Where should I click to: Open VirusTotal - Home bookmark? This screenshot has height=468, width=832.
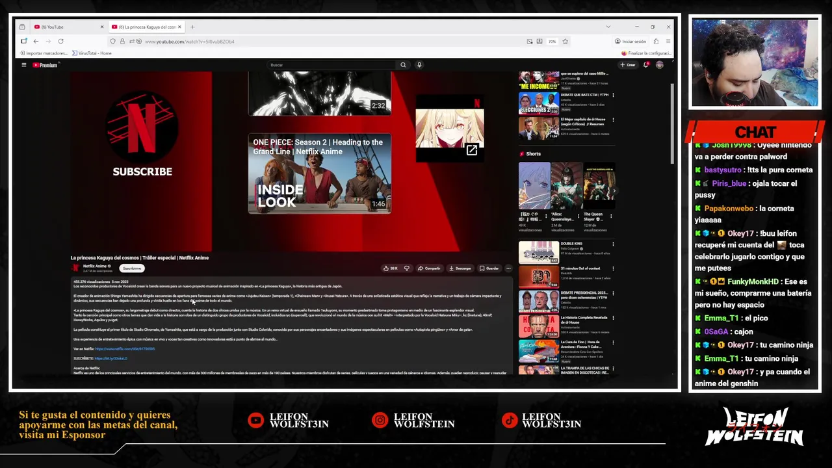[92, 53]
